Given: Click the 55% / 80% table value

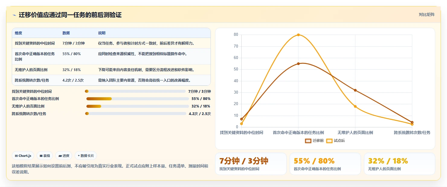Looking at the screenshot, I should point(72,54).
